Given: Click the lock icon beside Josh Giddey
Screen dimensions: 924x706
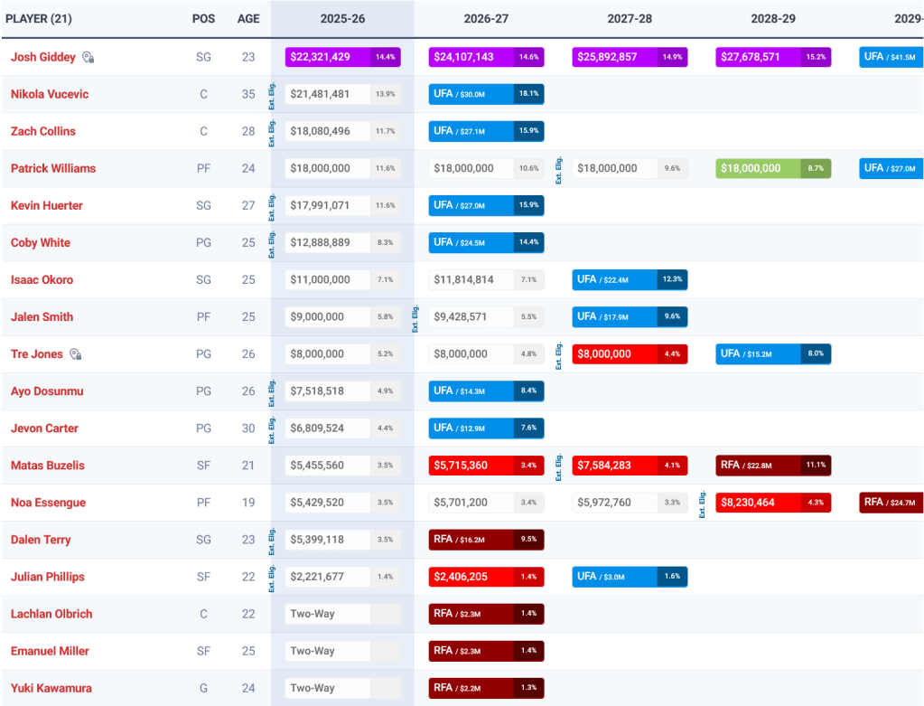Looking at the screenshot, I should click(x=88, y=57).
